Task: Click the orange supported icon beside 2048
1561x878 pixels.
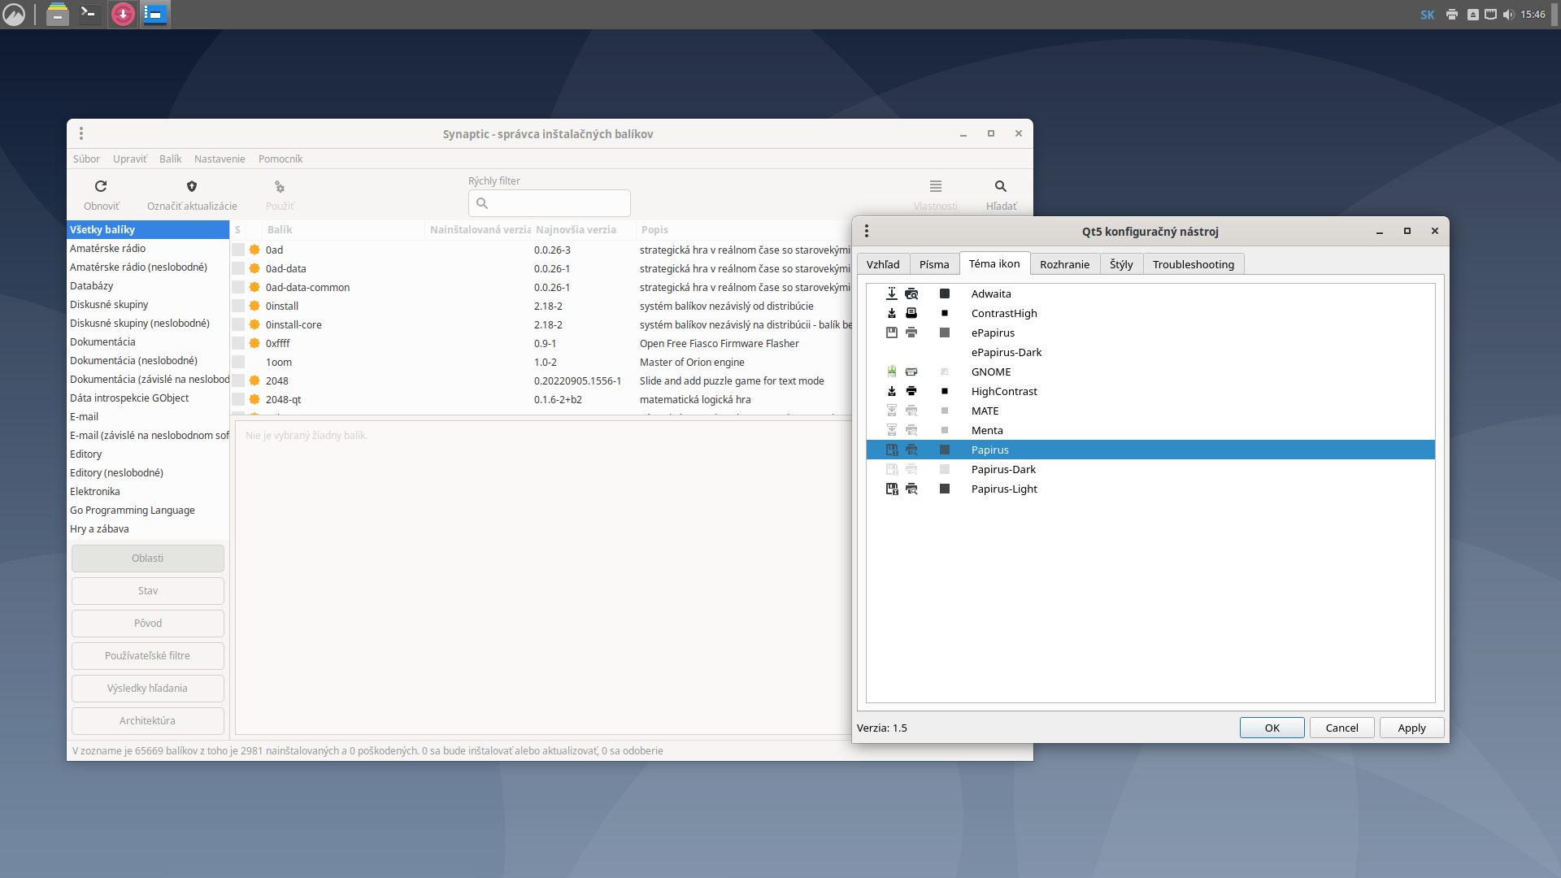Action: (x=254, y=380)
